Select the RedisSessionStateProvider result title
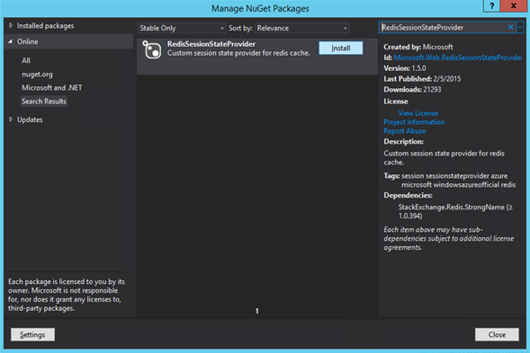The width and height of the screenshot is (530, 353). [x=211, y=44]
